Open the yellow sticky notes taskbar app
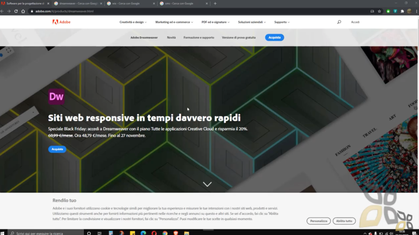Image resolution: width=419 pixels, height=235 pixels. pyautogui.click(x=133, y=233)
